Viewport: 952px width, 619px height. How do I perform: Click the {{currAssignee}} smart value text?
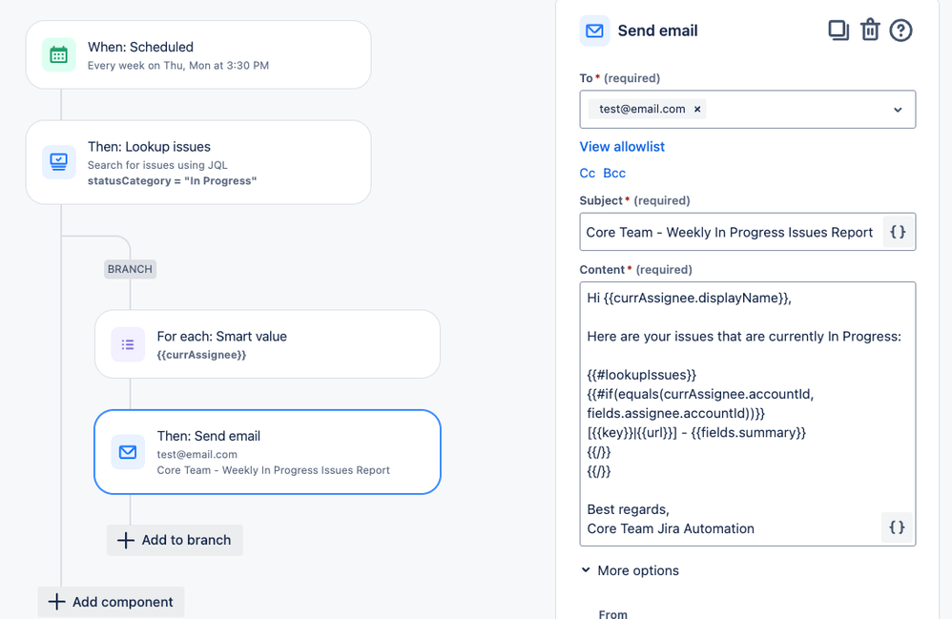click(201, 355)
